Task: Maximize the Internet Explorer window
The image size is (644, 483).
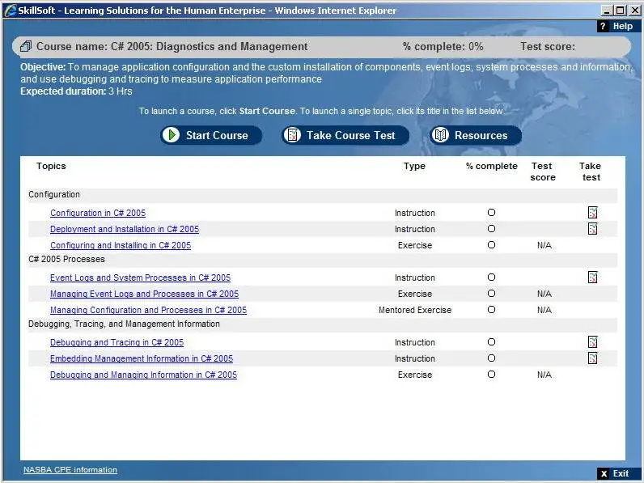Action: tap(621, 11)
